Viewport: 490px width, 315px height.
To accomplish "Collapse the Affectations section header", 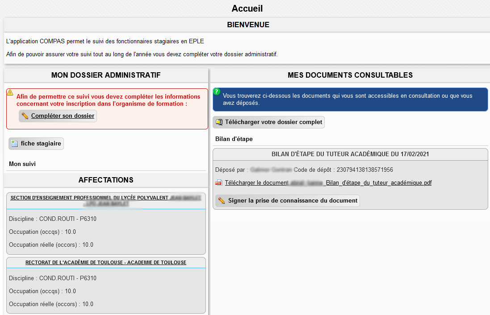I will tap(106, 180).
